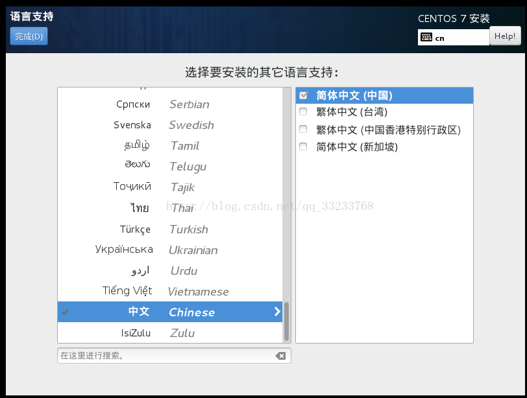The height and width of the screenshot is (398, 527).
Task: Clear the search field with the backspace icon
Action: tap(280, 356)
